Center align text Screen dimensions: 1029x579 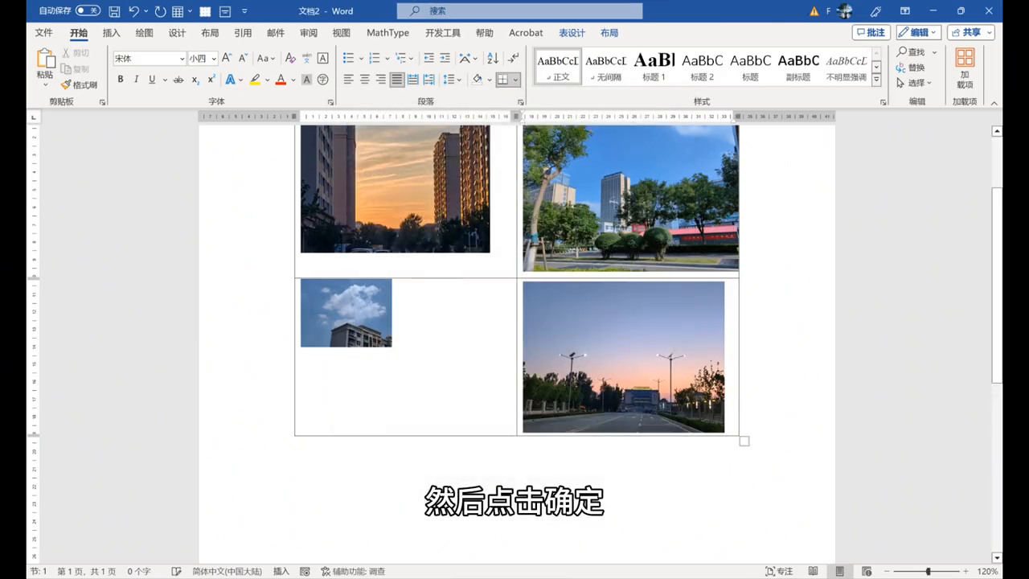[x=365, y=80]
